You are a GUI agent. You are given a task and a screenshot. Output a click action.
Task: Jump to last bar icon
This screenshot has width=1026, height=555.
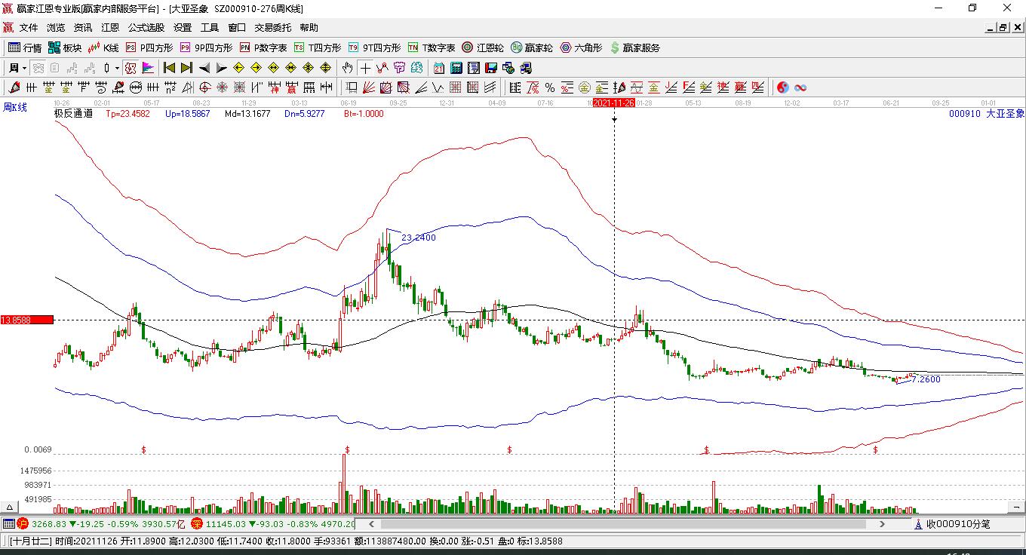pyautogui.click(x=186, y=68)
